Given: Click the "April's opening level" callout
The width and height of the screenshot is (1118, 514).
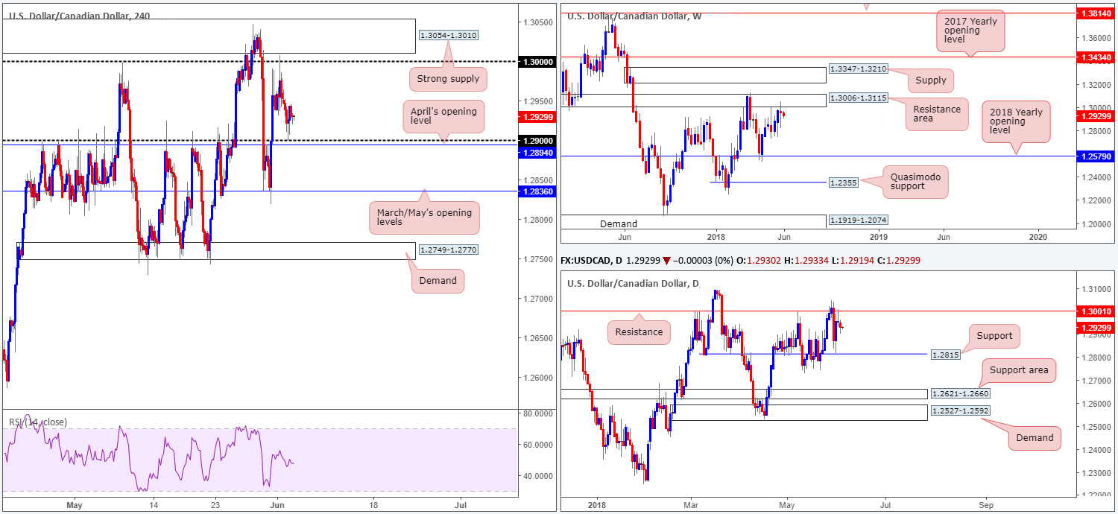Looking at the screenshot, I should [x=443, y=118].
